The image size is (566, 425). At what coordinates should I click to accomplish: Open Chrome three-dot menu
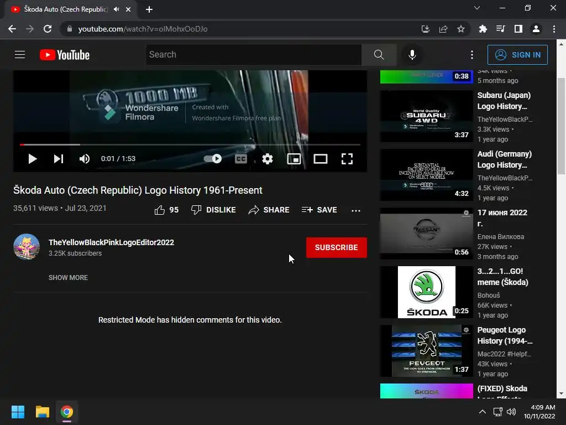click(554, 29)
